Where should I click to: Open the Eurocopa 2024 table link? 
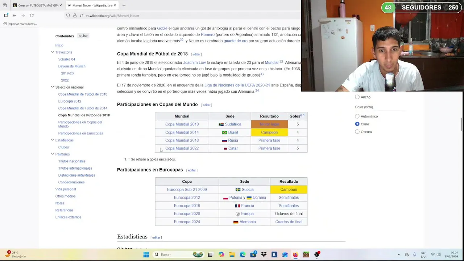coord(187,222)
